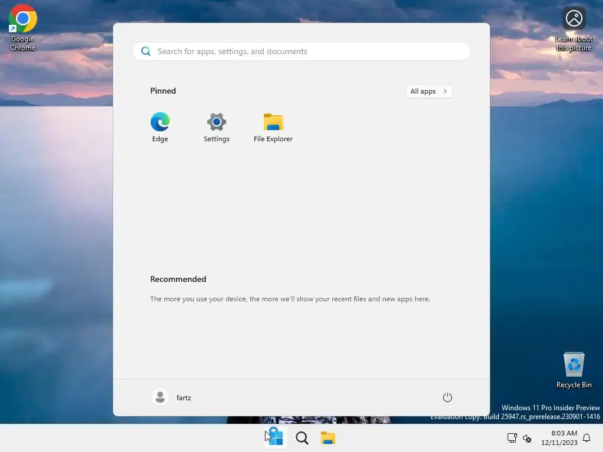Open taskbar Search magnifier
This screenshot has height=452, width=603.
(302, 438)
